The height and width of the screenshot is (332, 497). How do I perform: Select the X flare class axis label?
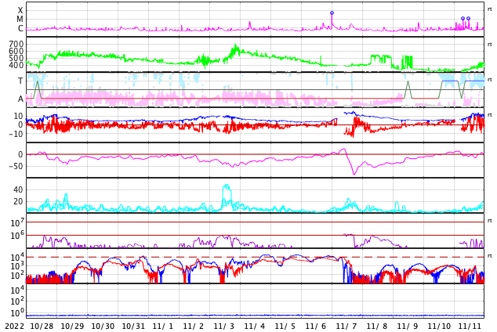pyautogui.click(x=20, y=10)
